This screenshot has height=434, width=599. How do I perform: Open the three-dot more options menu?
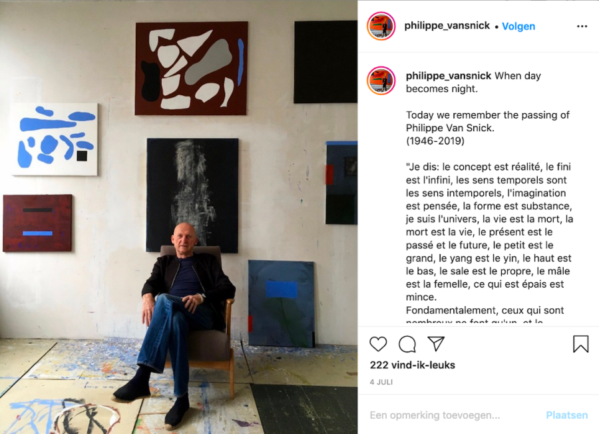(x=582, y=27)
